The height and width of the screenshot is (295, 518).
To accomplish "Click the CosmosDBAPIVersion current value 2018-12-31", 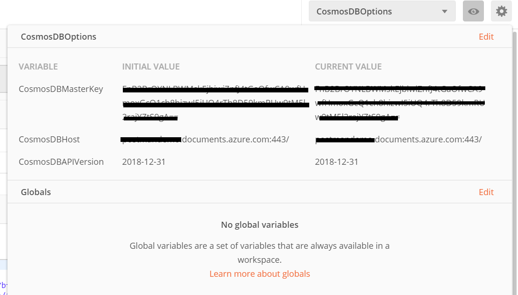I will click(x=336, y=162).
